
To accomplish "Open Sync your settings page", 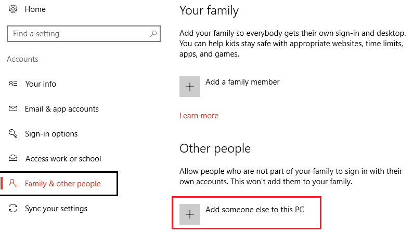I will click(x=56, y=209).
